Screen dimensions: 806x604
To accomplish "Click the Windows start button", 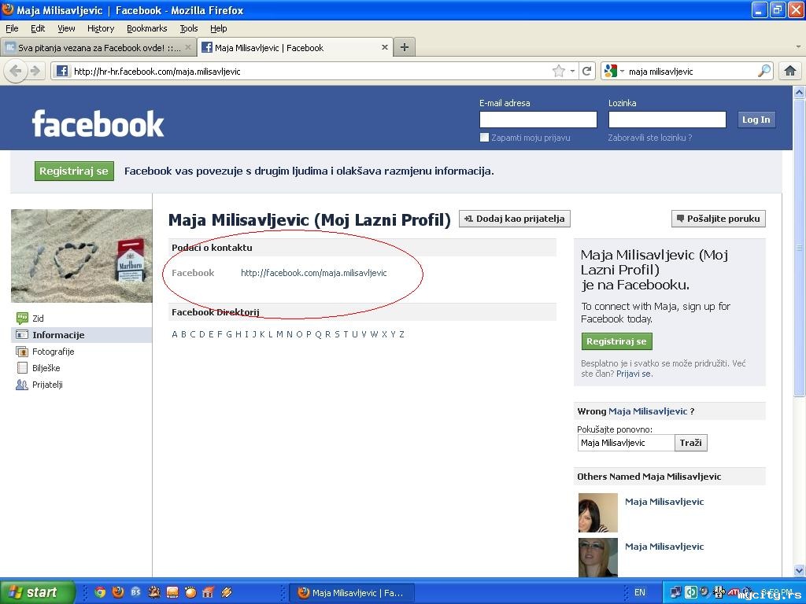I will 38,592.
